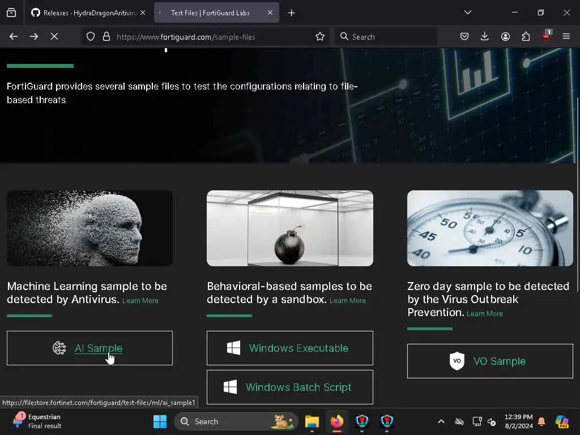Open a new browser tab
This screenshot has height=435, width=580.
[x=292, y=13]
